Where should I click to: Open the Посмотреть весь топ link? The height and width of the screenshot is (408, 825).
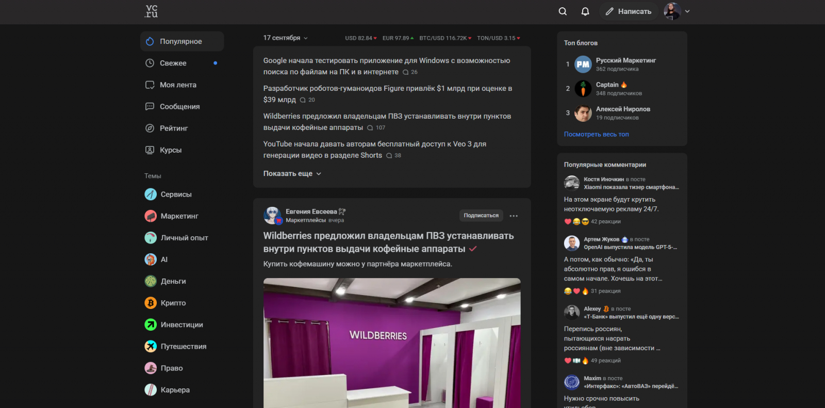[x=596, y=134]
